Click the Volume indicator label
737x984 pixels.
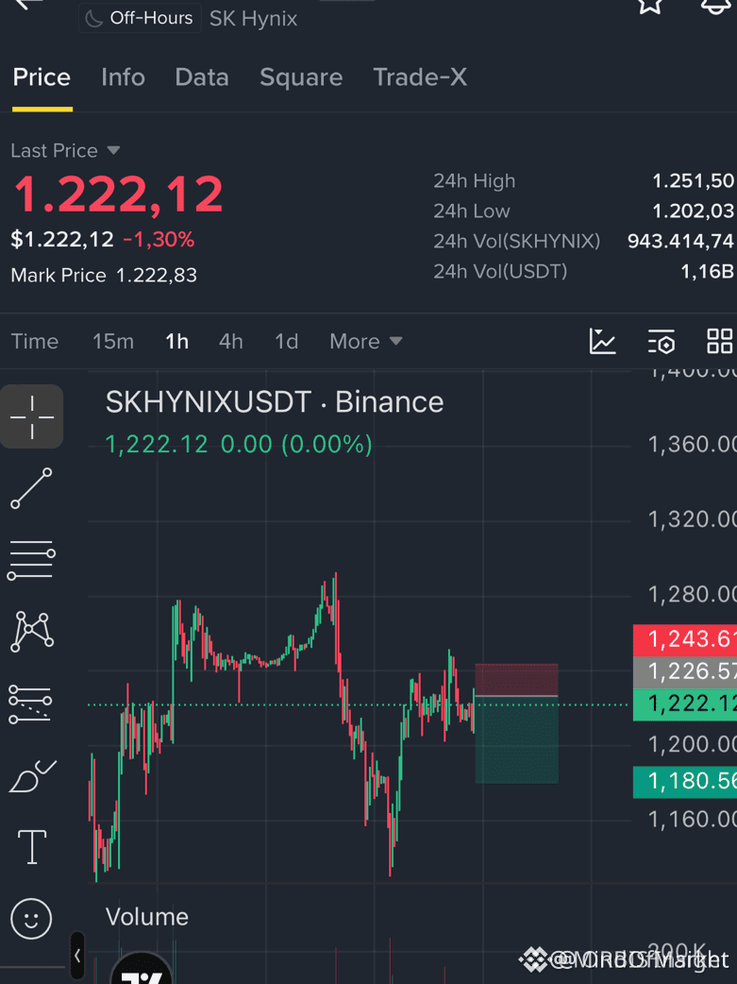coord(147,917)
